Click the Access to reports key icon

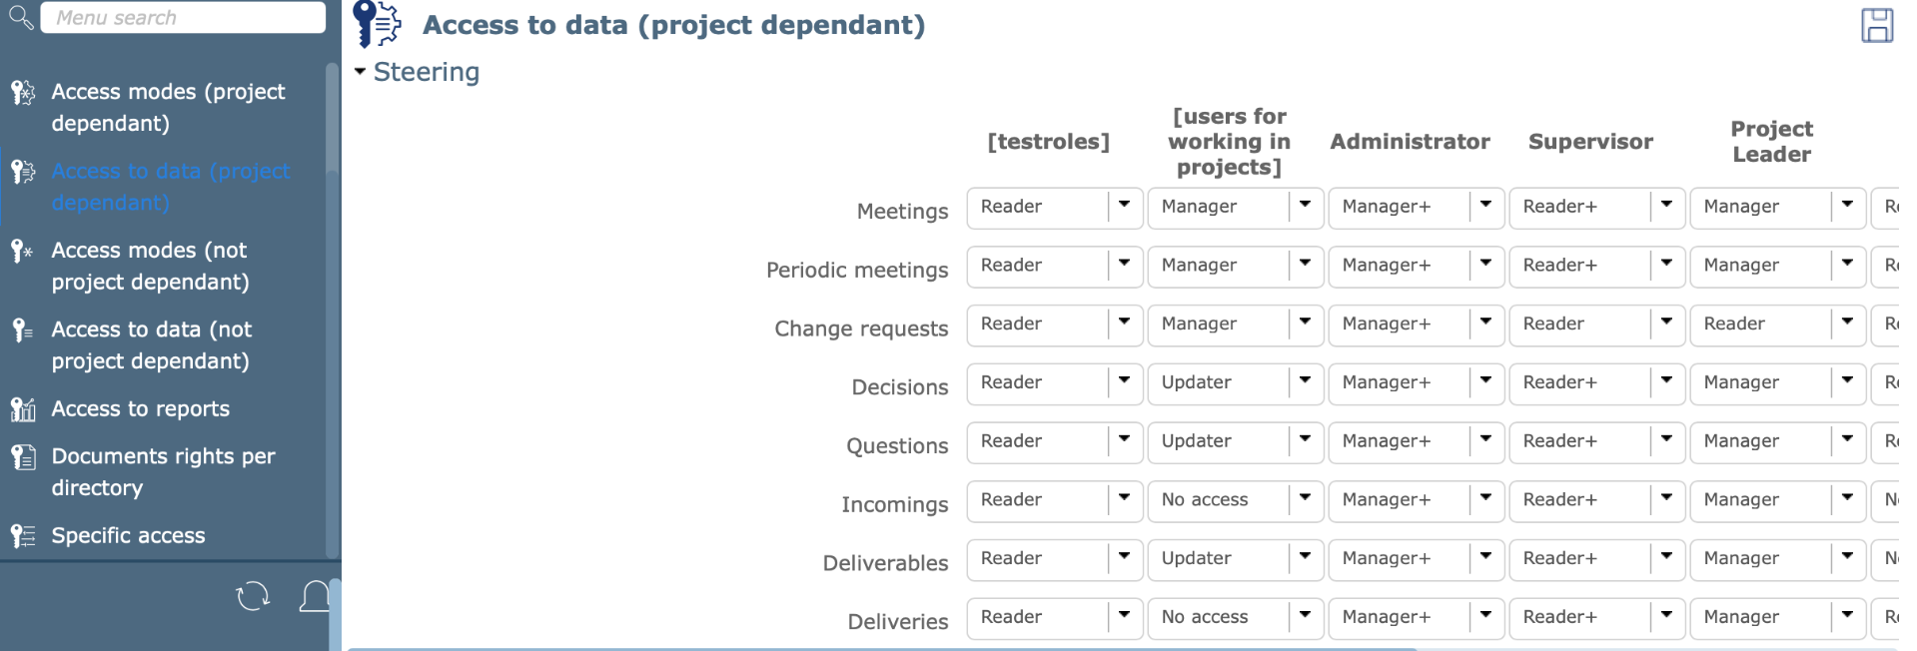pos(23,409)
